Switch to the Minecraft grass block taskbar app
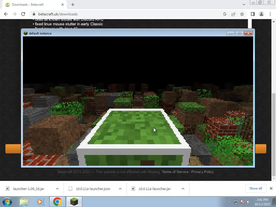 click(74, 202)
